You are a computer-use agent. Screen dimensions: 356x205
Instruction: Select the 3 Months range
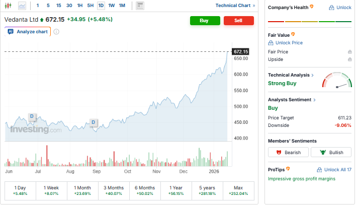(114, 191)
